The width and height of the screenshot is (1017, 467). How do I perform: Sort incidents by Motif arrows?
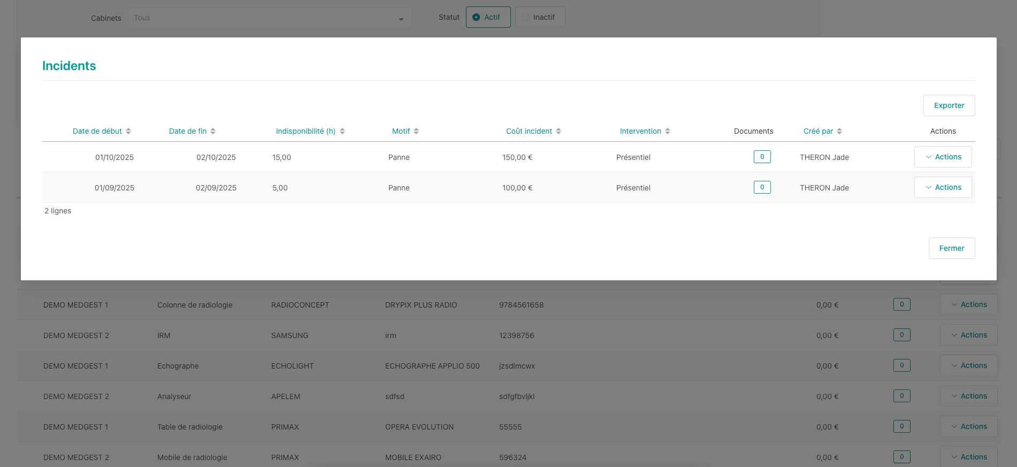(x=416, y=131)
